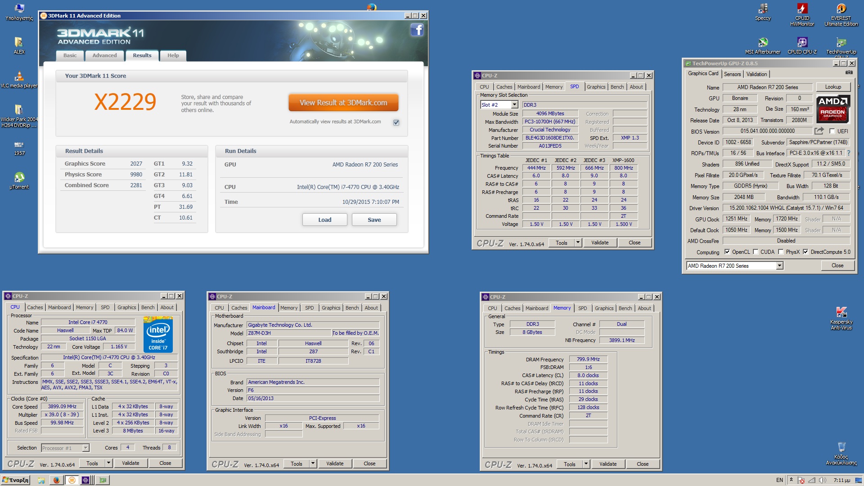Expand Tools arrow in the CPU-Z SPD window
Image resolution: width=864 pixels, height=486 pixels.
pyautogui.click(x=578, y=243)
